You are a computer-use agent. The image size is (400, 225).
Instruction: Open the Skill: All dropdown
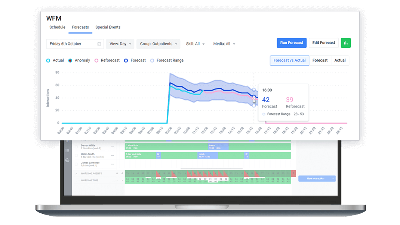pos(195,44)
